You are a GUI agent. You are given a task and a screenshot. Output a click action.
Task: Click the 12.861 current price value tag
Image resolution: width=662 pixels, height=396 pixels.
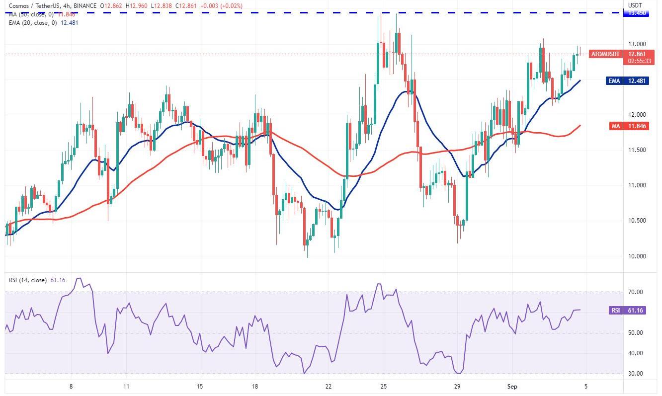tap(638, 54)
